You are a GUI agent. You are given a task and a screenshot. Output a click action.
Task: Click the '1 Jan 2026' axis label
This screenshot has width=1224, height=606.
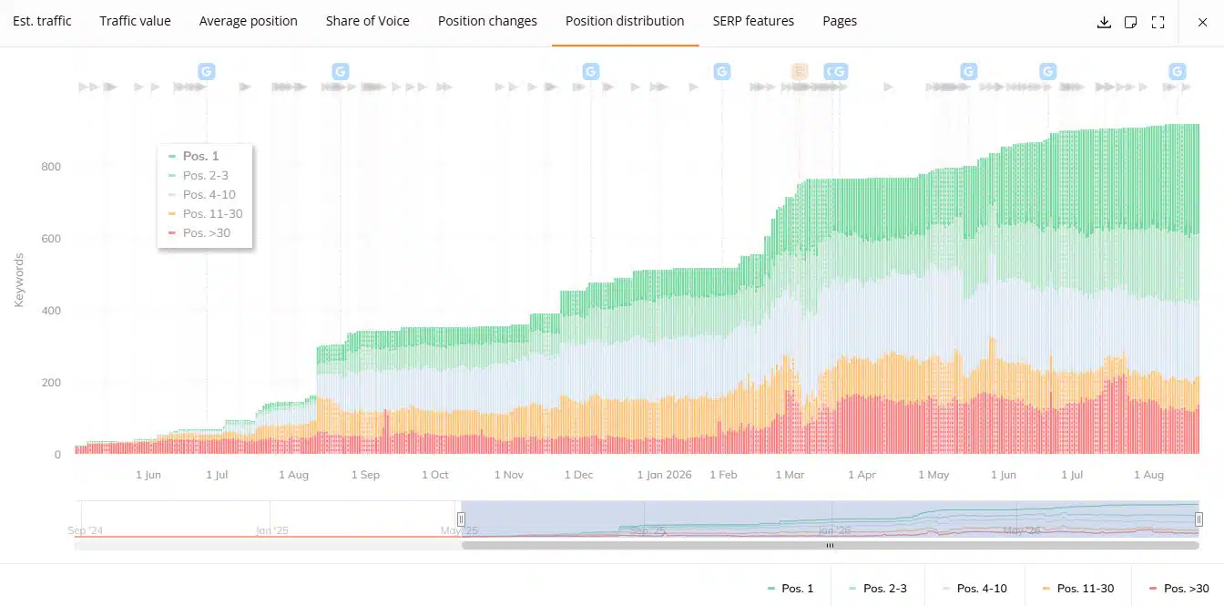(664, 475)
